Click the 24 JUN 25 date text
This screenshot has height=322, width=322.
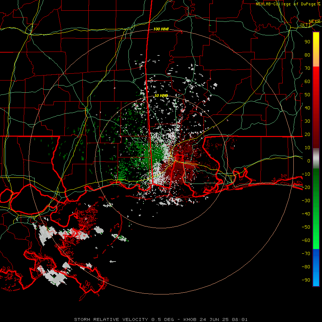click(214, 319)
